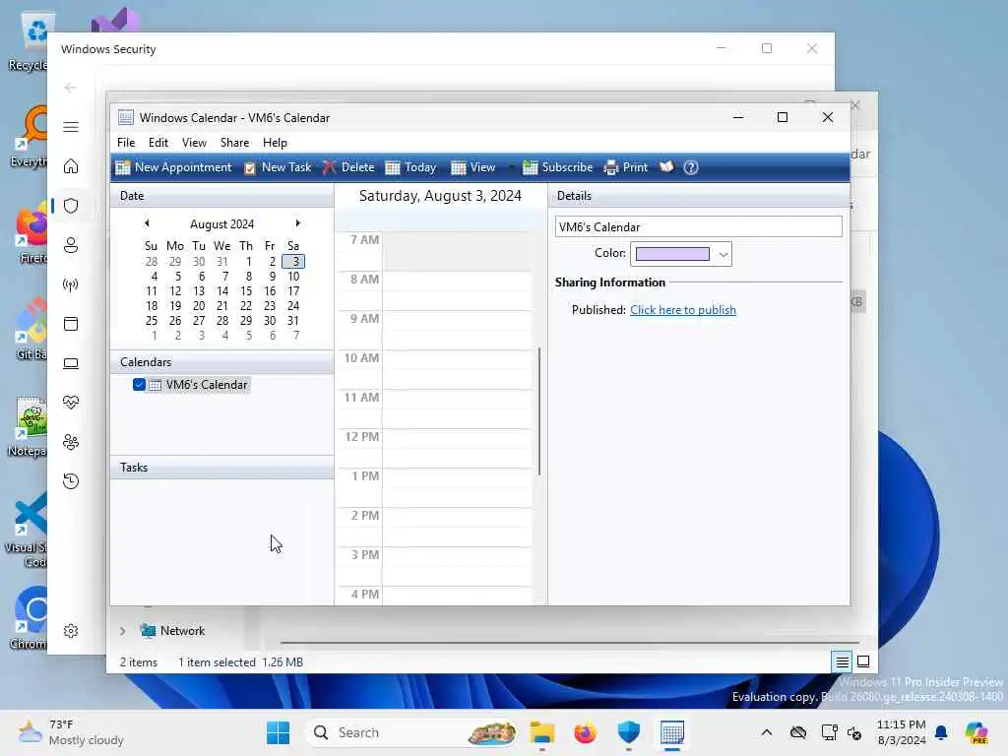Click the taskbar Search box
Image resolution: width=1008 pixels, height=756 pixels.
tap(411, 732)
